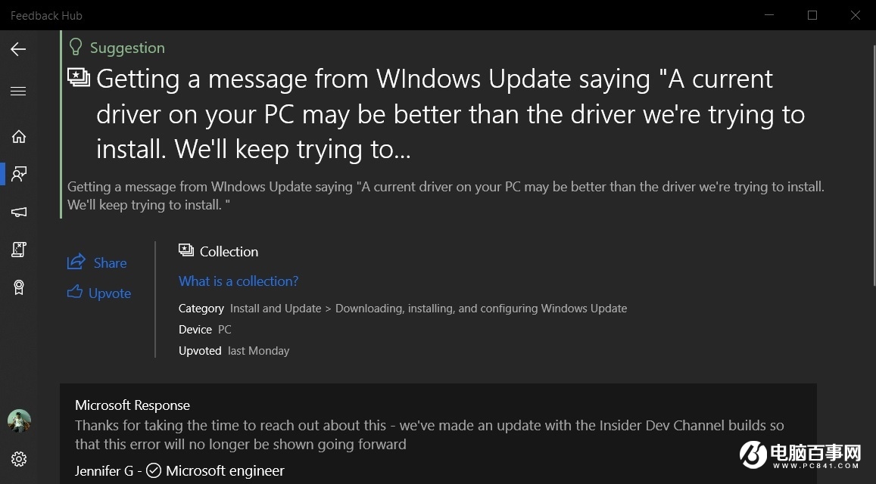
Task: Click the user profile avatar
Action: click(x=18, y=421)
